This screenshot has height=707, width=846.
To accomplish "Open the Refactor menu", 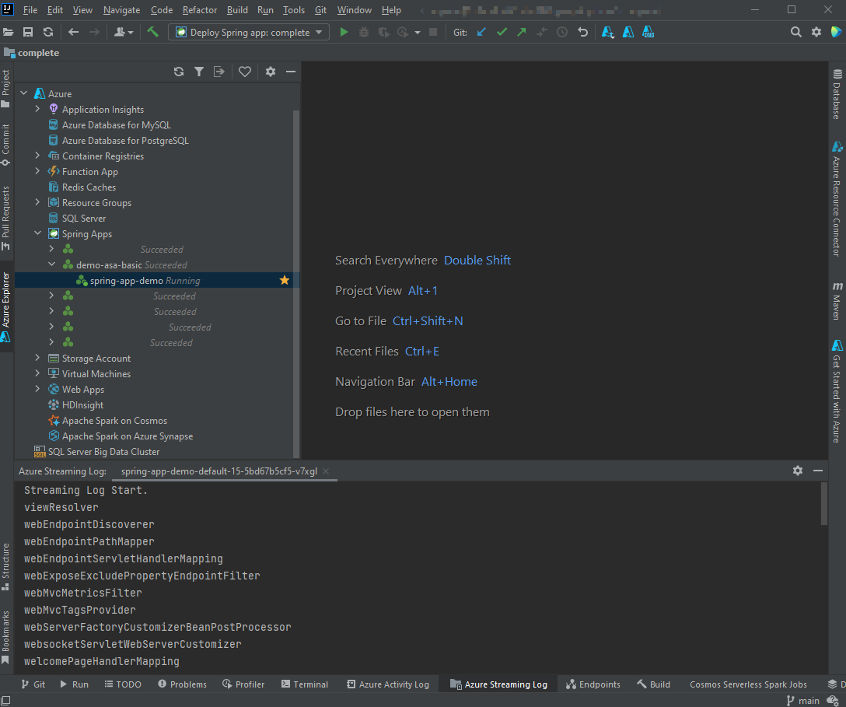I will (x=200, y=10).
